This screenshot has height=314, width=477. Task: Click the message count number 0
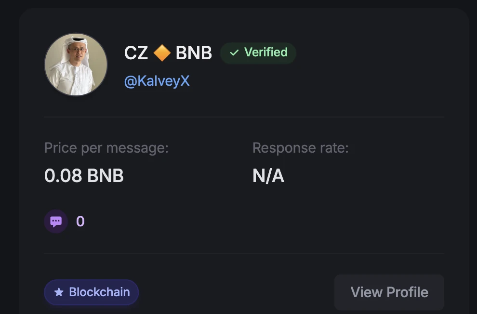80,222
